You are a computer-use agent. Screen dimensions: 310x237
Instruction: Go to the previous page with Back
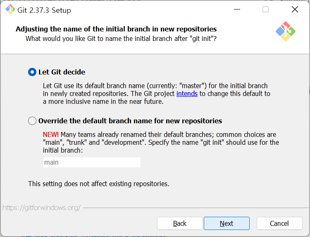click(180, 223)
